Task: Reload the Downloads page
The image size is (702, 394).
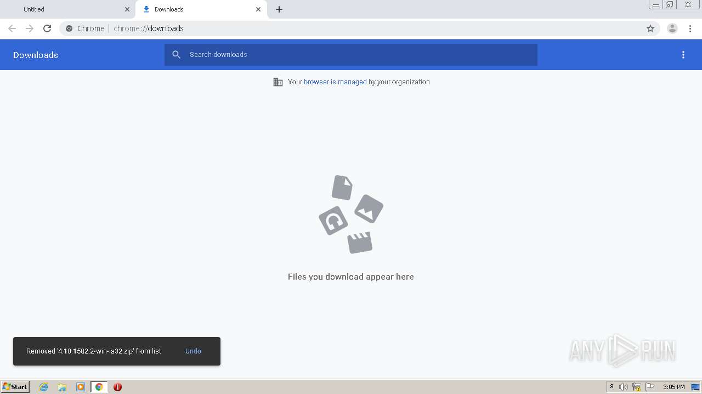Action: pyautogui.click(x=47, y=28)
